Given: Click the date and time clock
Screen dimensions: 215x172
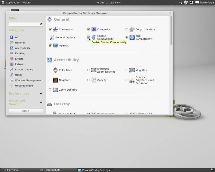Looking at the screenshot, I should click(x=107, y=2).
